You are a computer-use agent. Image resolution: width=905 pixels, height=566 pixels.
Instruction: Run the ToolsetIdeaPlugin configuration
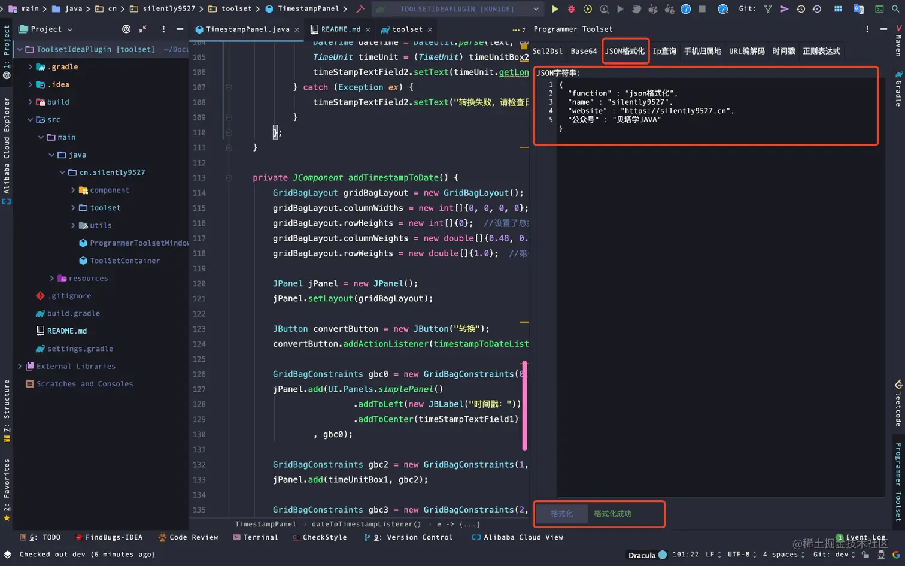[x=555, y=9]
